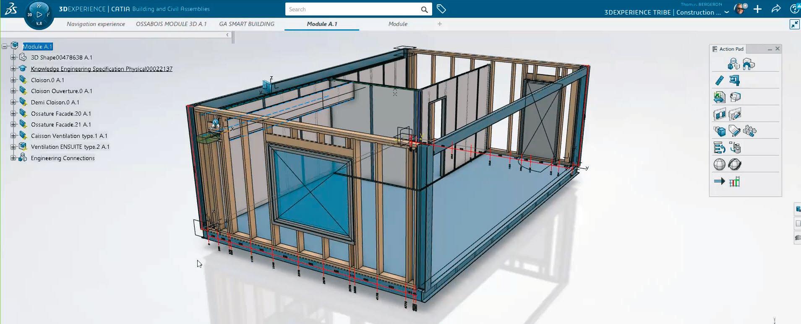Switch to GA SMART BUILDING tab

247,24
